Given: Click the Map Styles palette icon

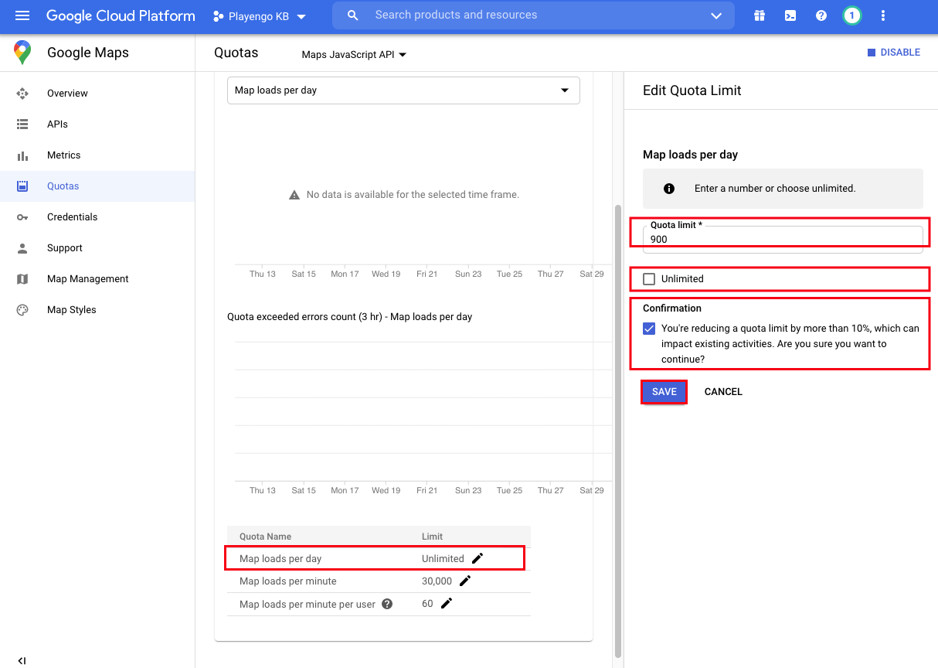Looking at the screenshot, I should pyautogui.click(x=22, y=310).
